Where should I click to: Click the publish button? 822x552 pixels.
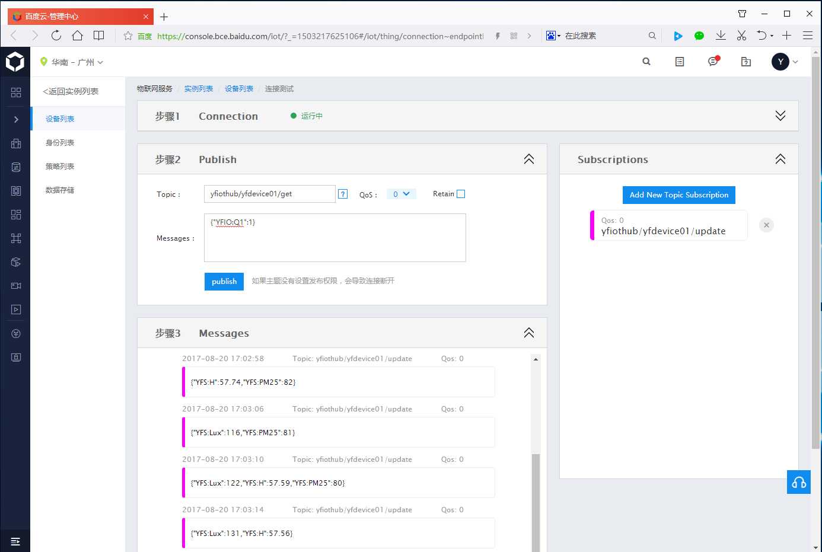tap(224, 282)
